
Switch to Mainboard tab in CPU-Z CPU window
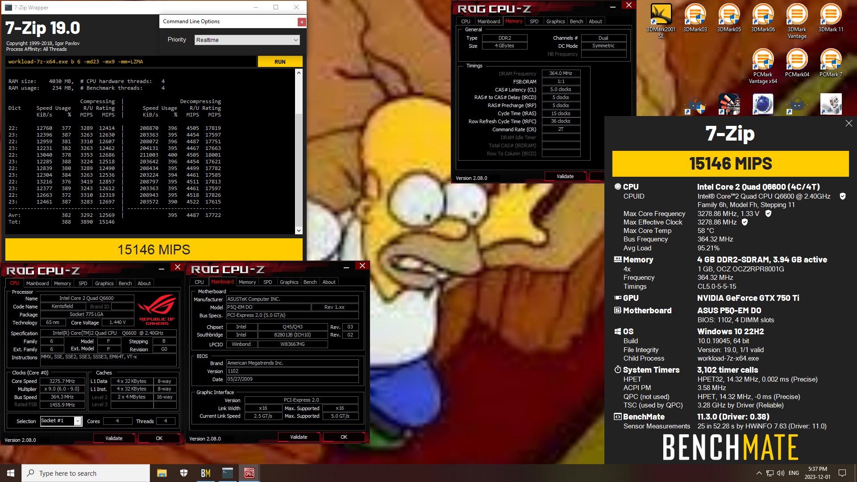37,283
